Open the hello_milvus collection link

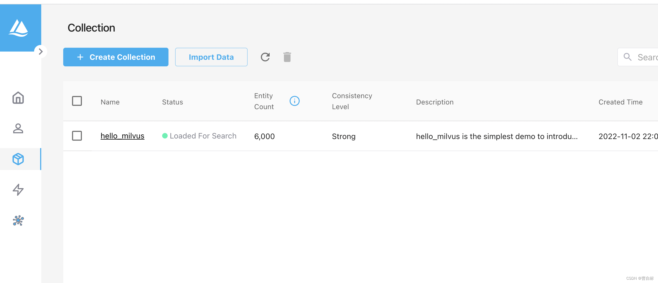pos(122,136)
